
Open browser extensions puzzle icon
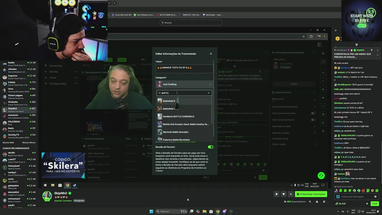(x=311, y=36)
